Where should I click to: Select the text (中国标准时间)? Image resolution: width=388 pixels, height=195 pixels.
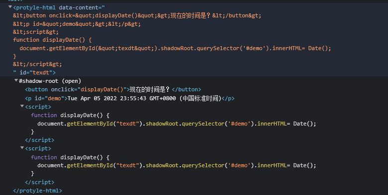[200, 98]
